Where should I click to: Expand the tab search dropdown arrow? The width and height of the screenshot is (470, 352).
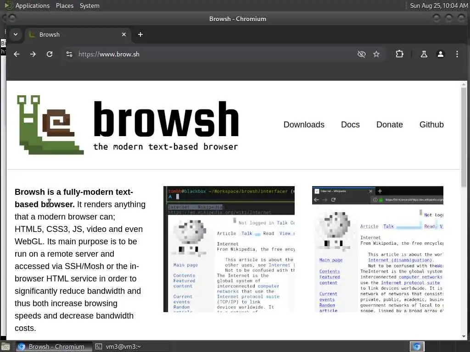pyautogui.click(x=16, y=34)
